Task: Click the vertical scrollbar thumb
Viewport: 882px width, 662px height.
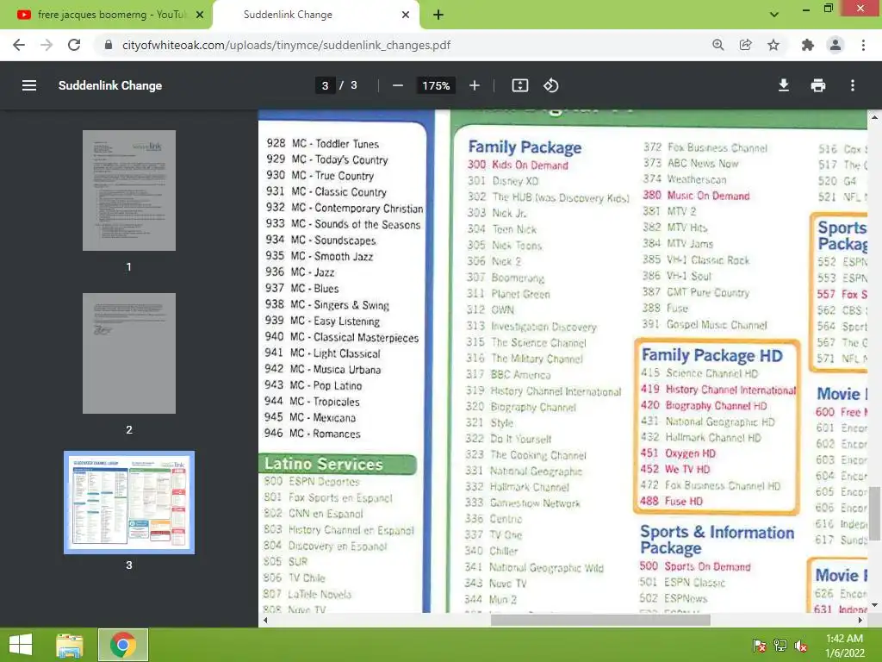Action: [874, 512]
